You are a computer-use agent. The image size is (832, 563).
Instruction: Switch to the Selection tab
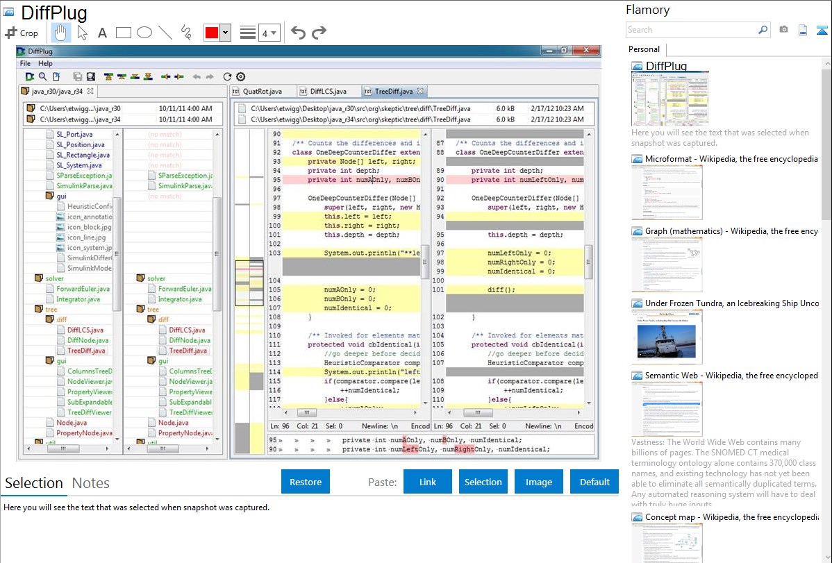pos(34,483)
